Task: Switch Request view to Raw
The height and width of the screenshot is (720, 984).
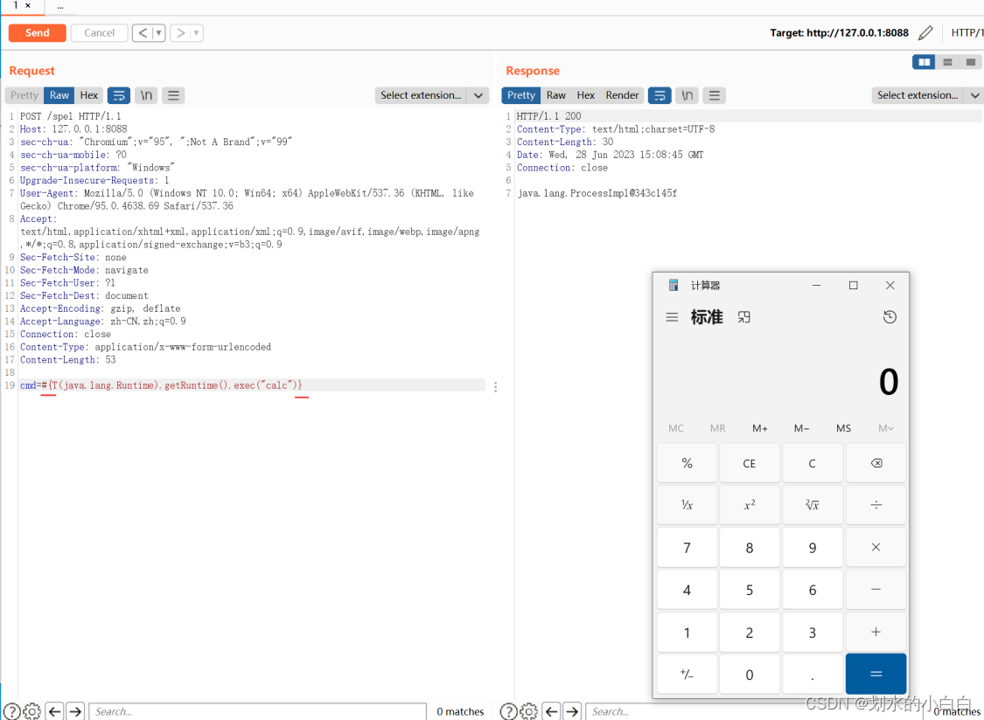Action: pos(59,95)
